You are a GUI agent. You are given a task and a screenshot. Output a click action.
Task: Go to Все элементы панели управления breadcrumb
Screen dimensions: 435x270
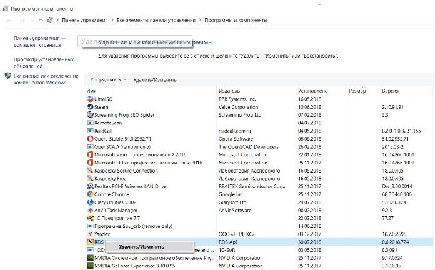click(x=156, y=20)
